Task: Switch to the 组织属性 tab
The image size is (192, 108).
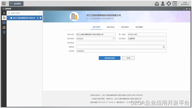Action: [x=139, y=27]
